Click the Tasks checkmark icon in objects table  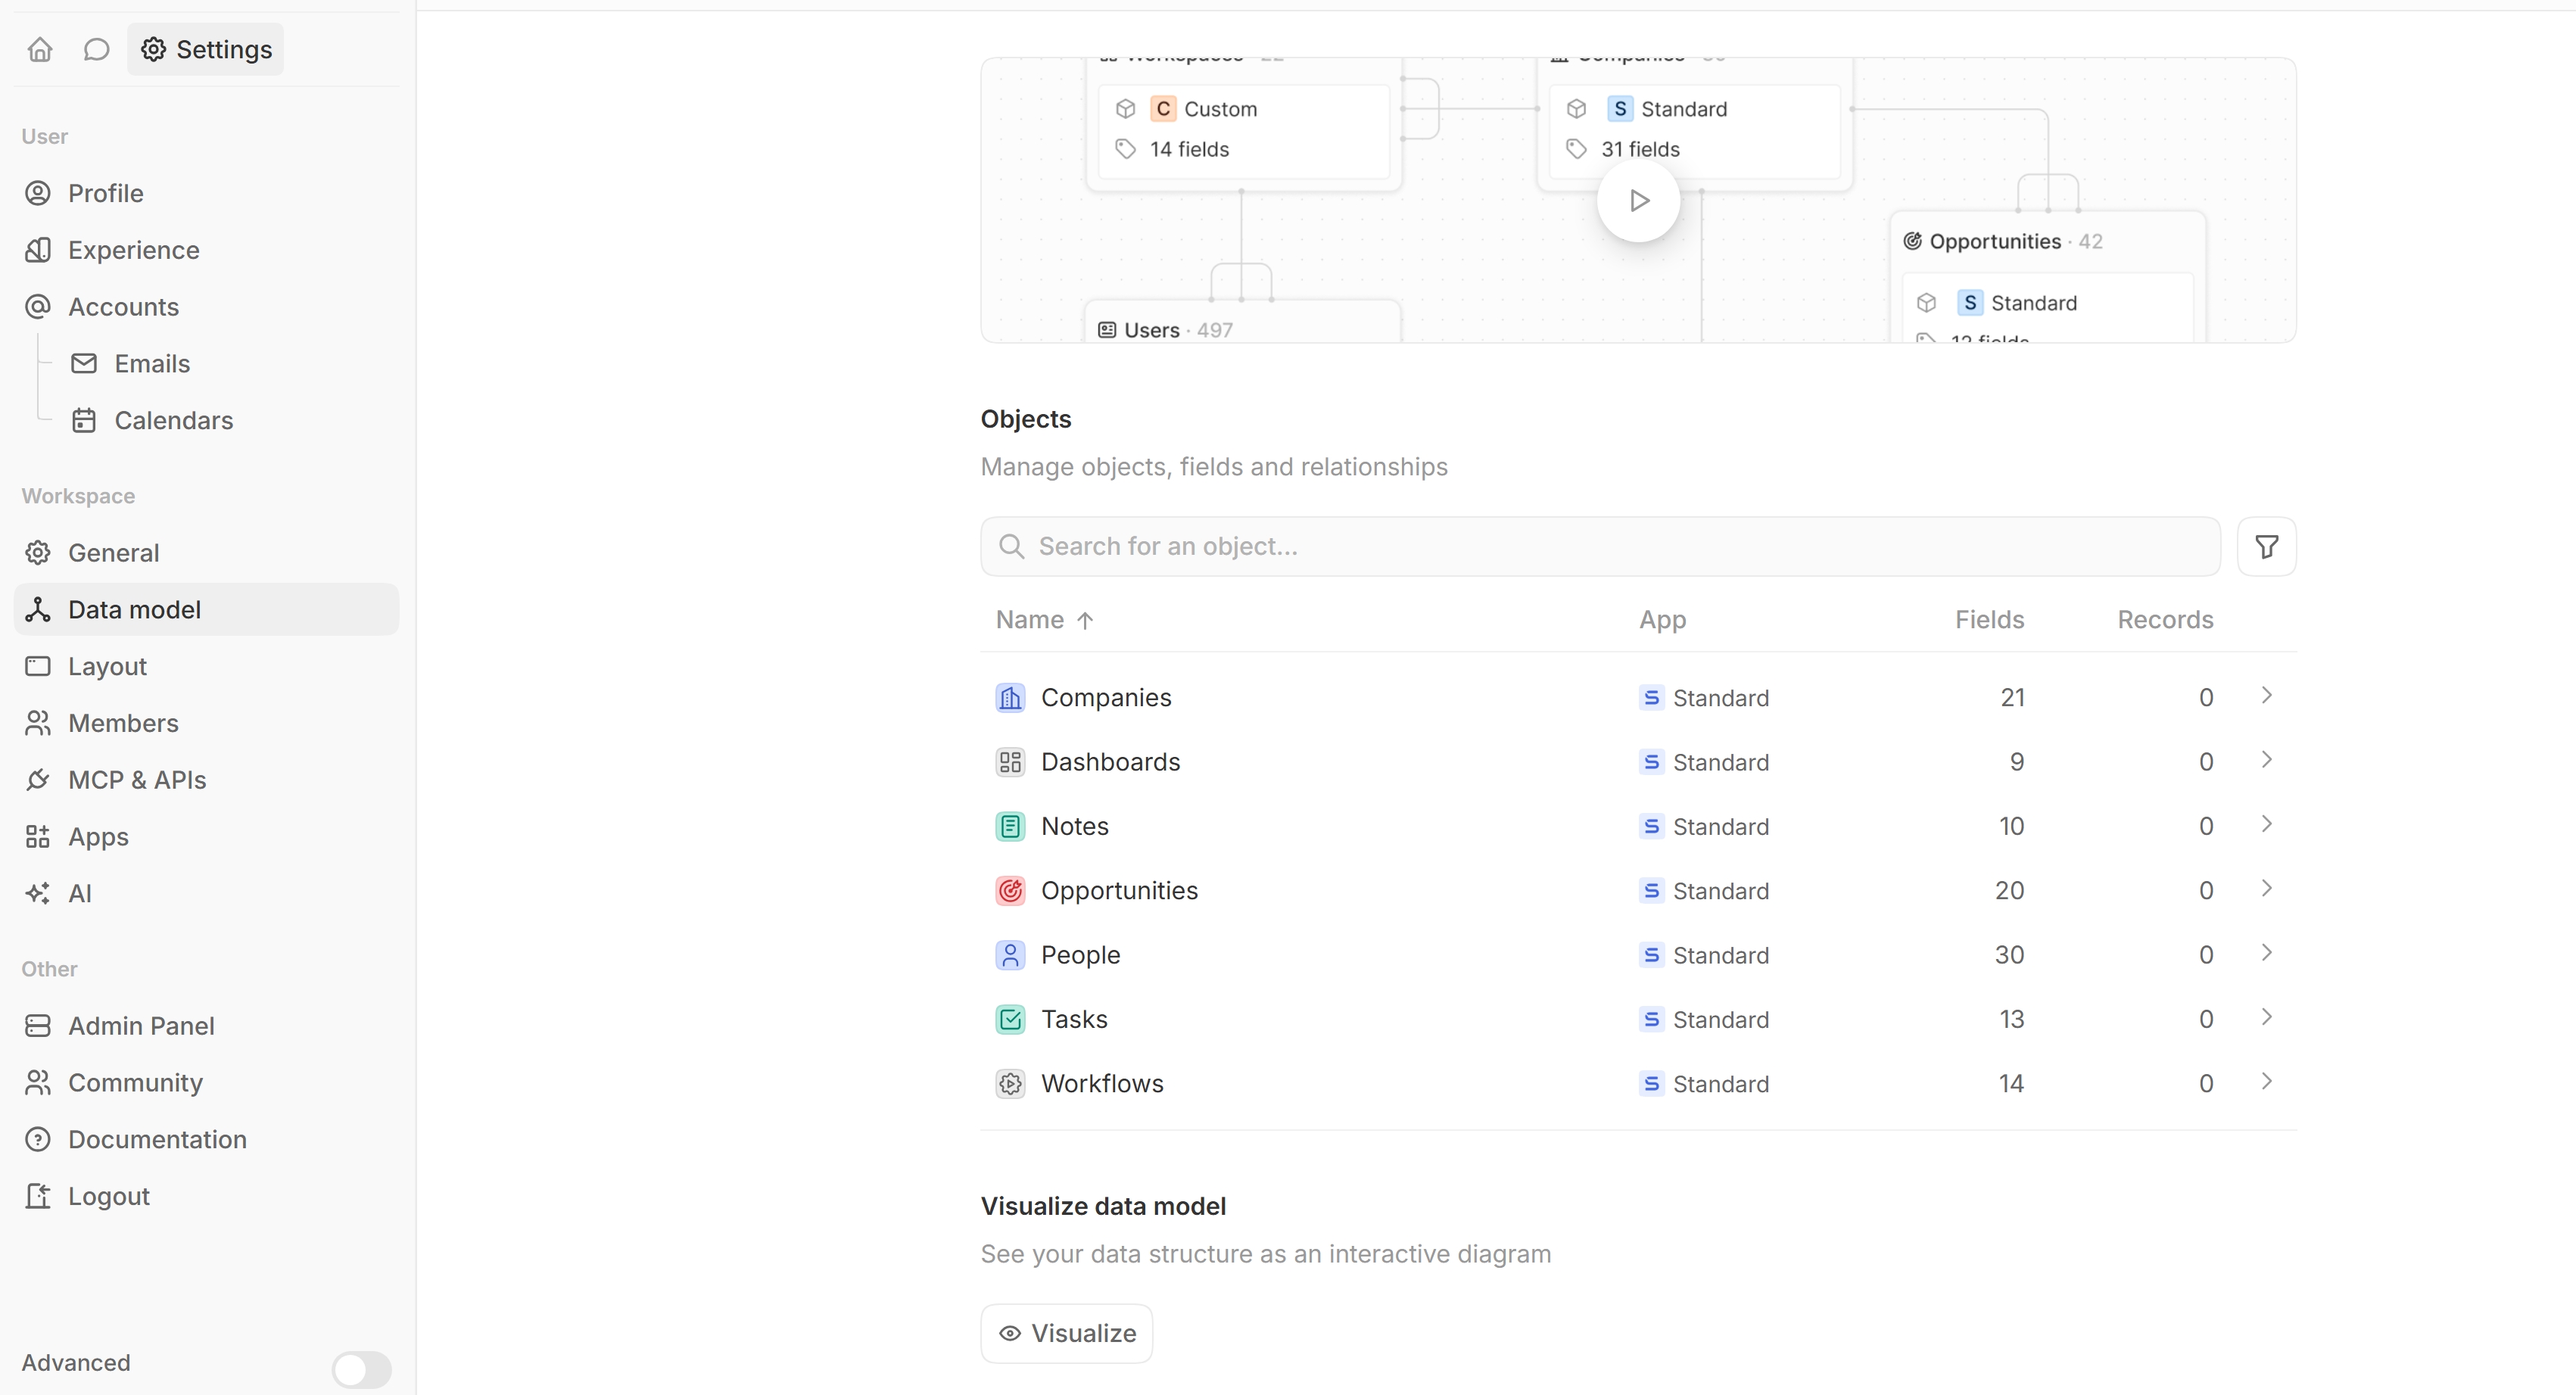pyautogui.click(x=1010, y=1019)
